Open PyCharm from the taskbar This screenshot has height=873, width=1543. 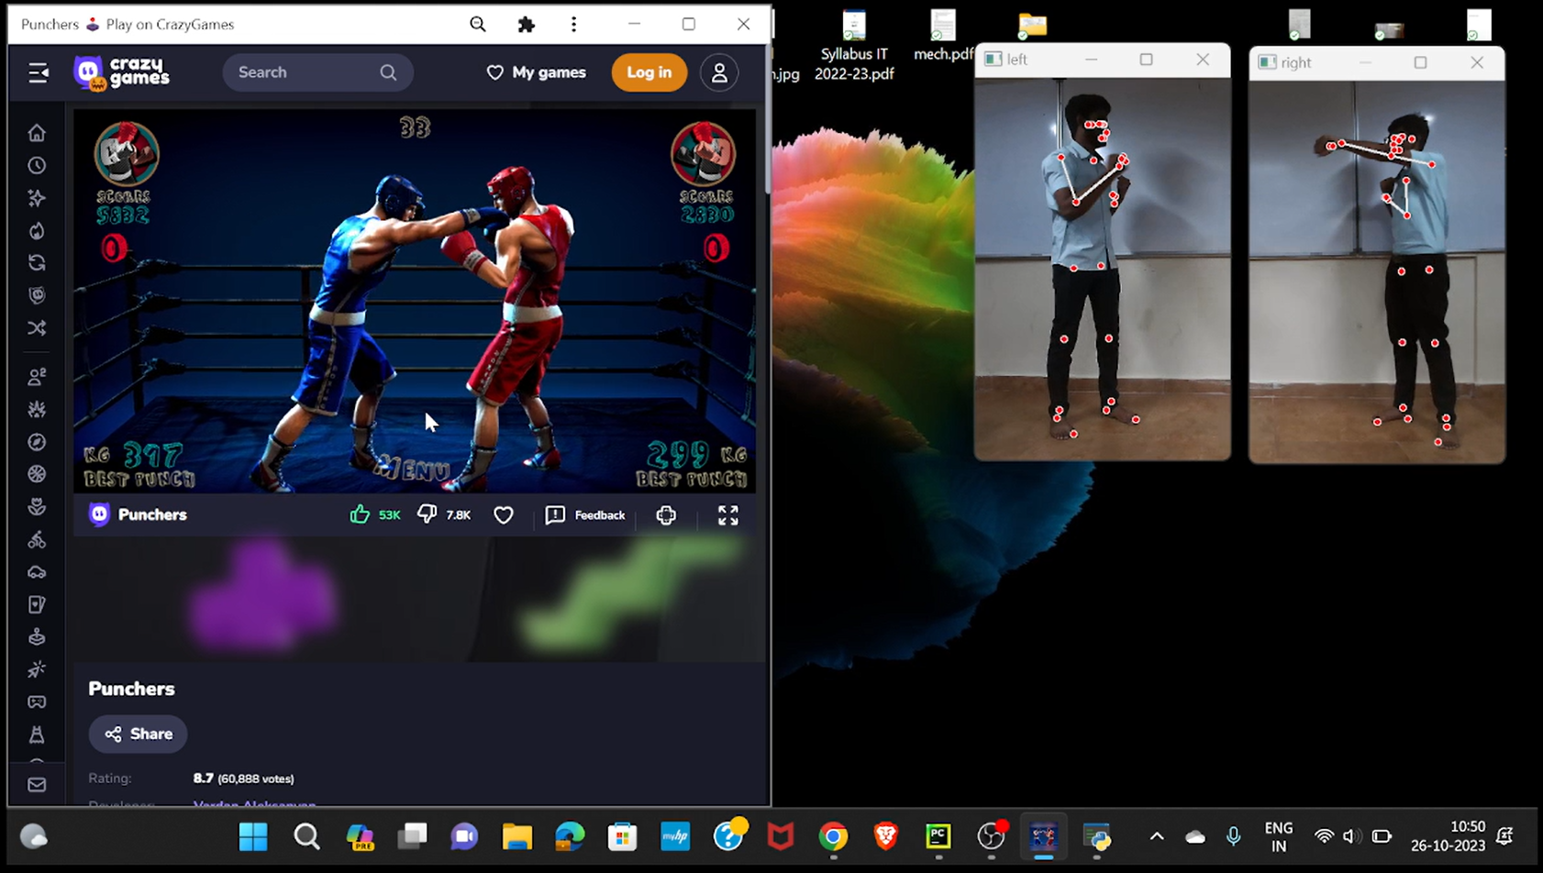pyautogui.click(x=938, y=836)
